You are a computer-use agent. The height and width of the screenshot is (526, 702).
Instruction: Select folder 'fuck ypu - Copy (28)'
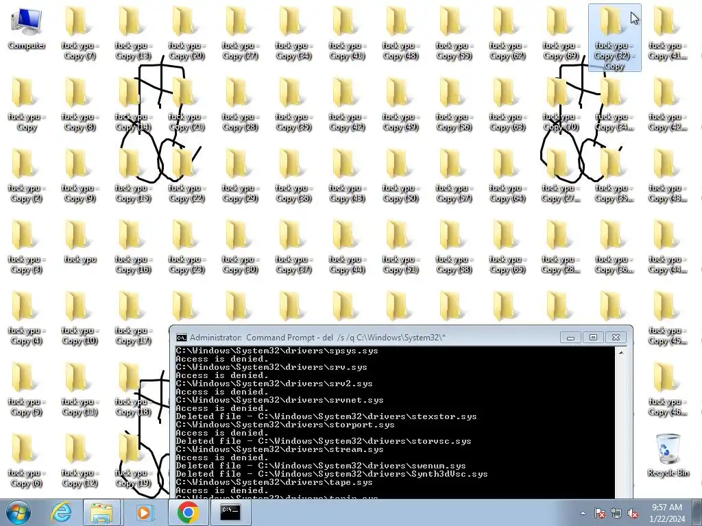pyautogui.click(x=240, y=105)
